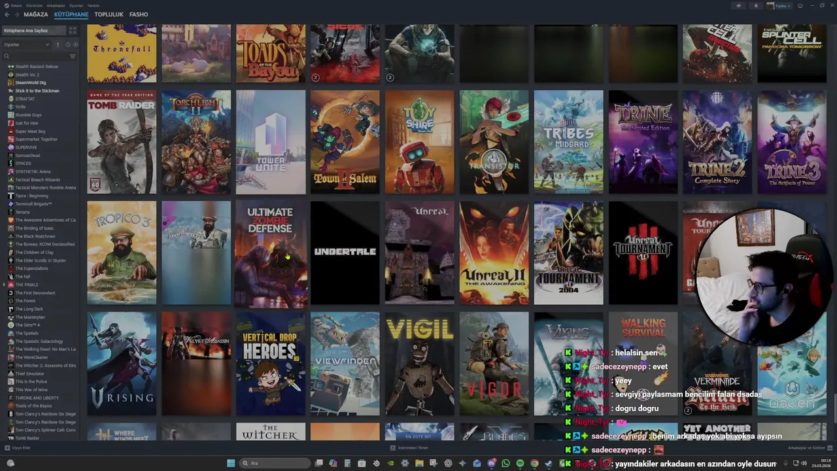Image resolution: width=837 pixels, height=471 pixels.
Task: Open Trine 2 Complete Story cover
Action: pyautogui.click(x=718, y=142)
